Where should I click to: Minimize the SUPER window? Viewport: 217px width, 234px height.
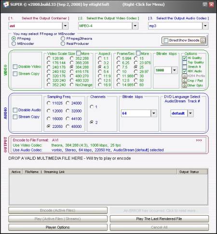[204, 4]
